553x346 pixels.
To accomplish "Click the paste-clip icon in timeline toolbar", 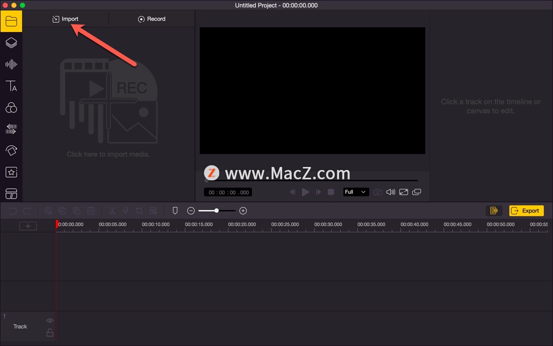I will click(77, 211).
